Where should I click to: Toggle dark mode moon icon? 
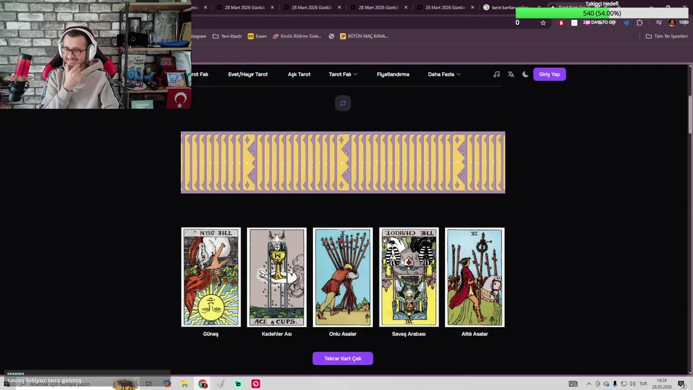(x=525, y=74)
